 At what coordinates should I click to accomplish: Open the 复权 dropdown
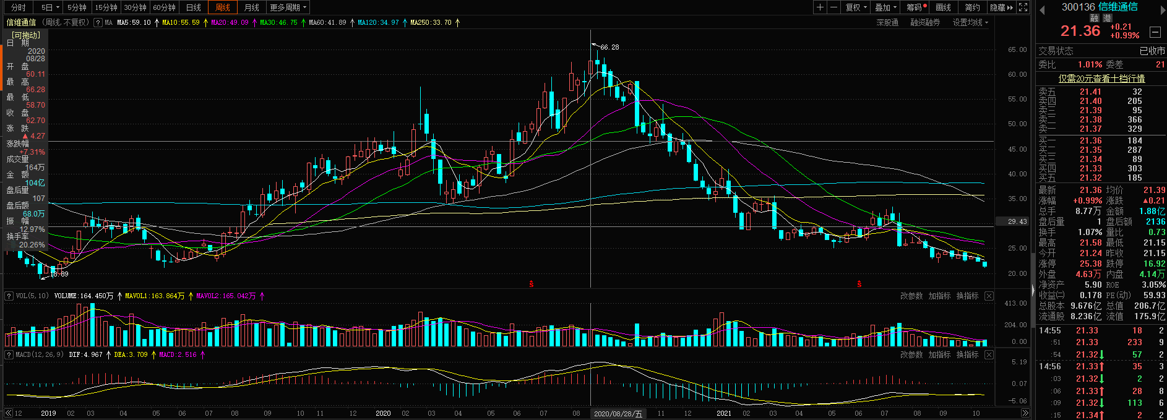856,7
